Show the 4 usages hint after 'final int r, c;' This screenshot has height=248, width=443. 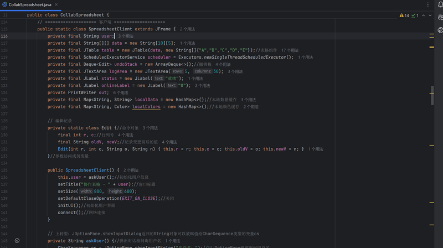[125, 135]
